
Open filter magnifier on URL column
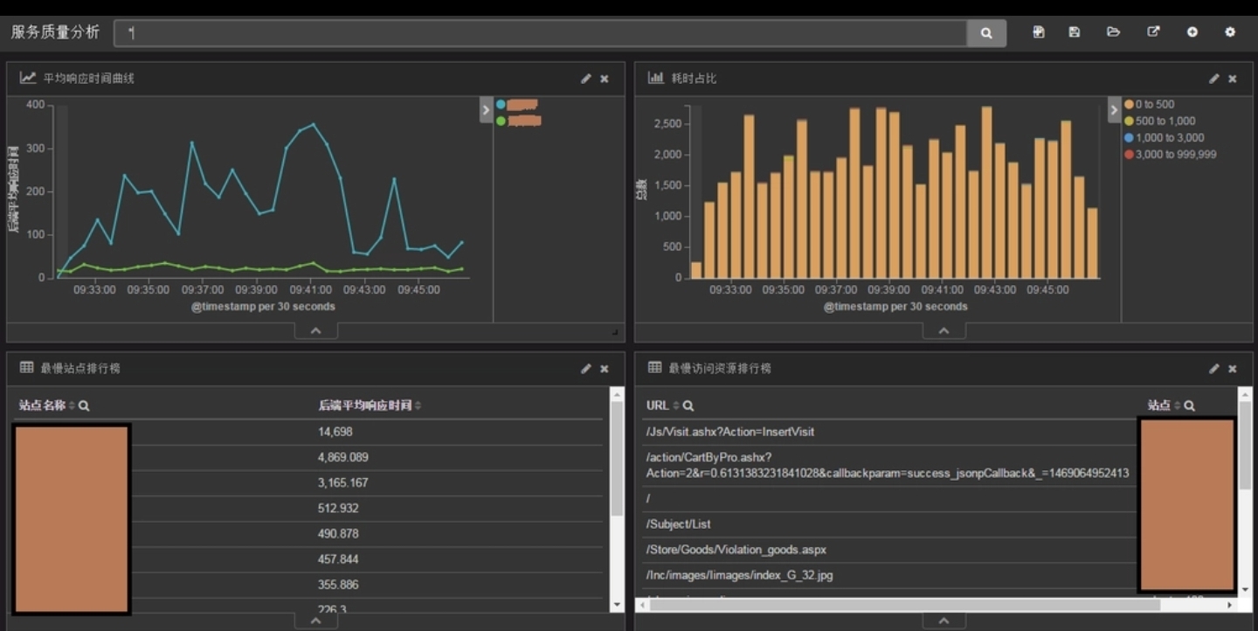pos(688,406)
